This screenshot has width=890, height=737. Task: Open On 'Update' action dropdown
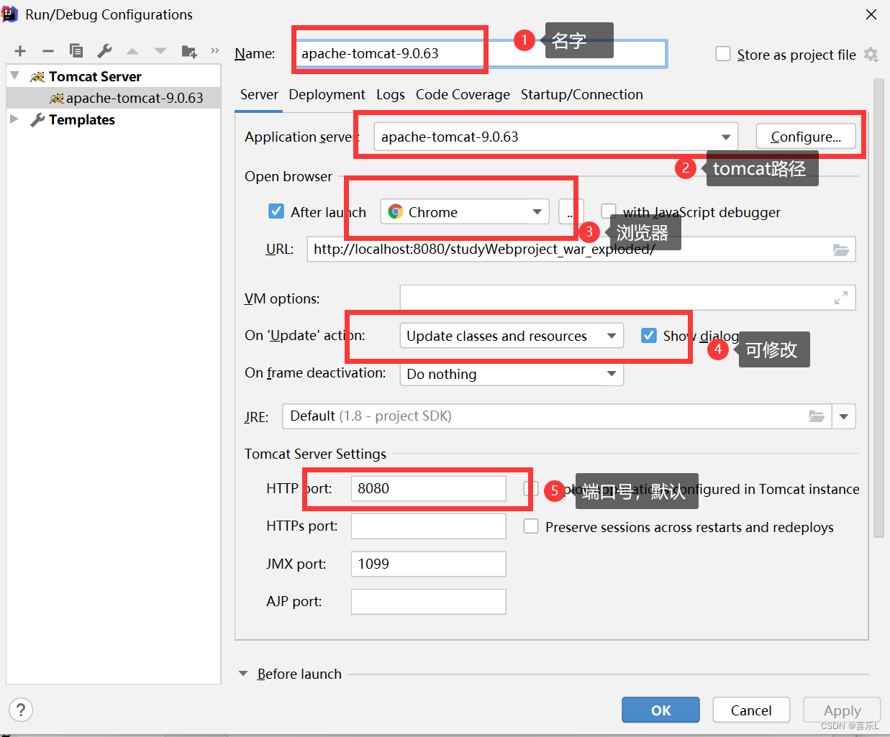point(612,336)
